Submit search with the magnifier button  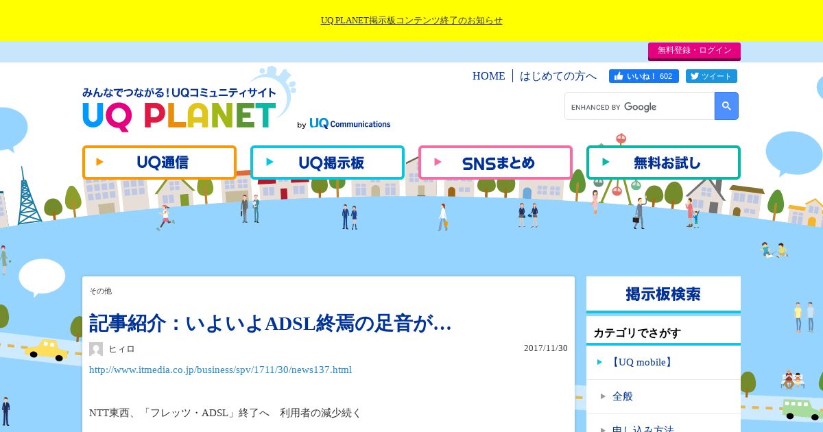click(x=726, y=106)
